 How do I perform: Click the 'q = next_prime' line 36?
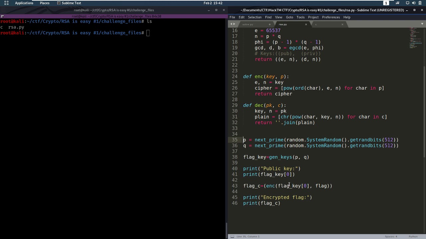coord(321,146)
